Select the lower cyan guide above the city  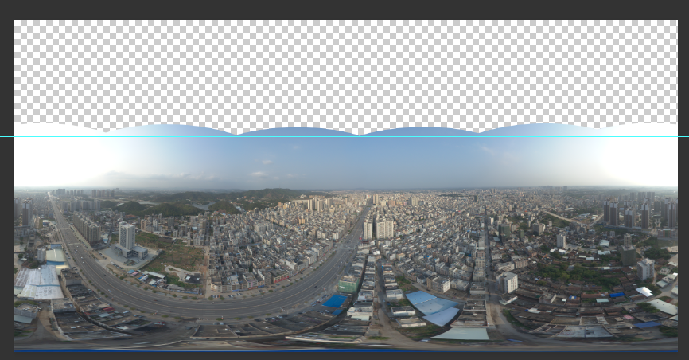[344, 186]
